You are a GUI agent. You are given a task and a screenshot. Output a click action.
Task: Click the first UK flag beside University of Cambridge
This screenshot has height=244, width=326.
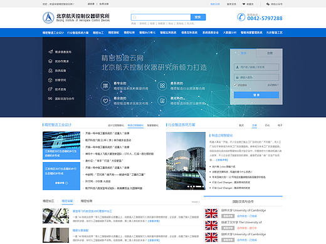click(x=211, y=213)
